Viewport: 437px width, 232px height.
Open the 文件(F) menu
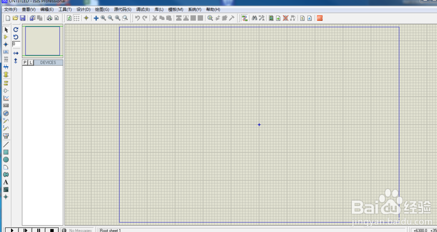pos(11,10)
